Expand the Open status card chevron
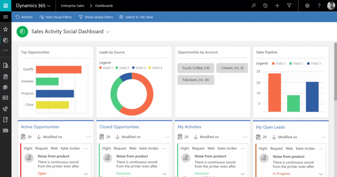The image size is (337, 177). tap(86, 174)
